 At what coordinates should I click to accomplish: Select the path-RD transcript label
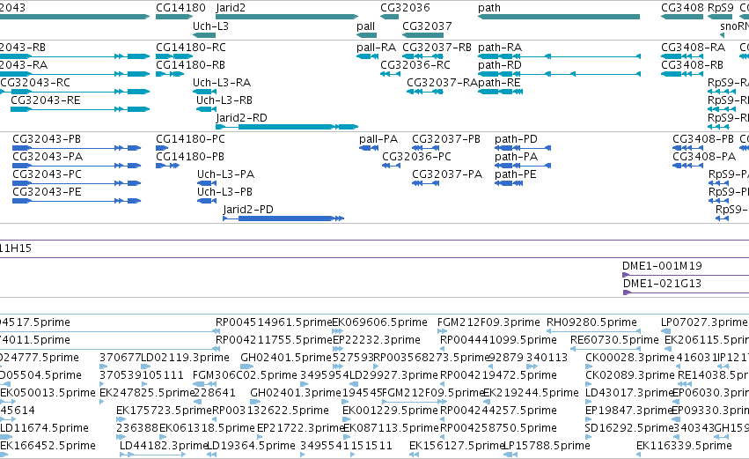pyautogui.click(x=500, y=65)
